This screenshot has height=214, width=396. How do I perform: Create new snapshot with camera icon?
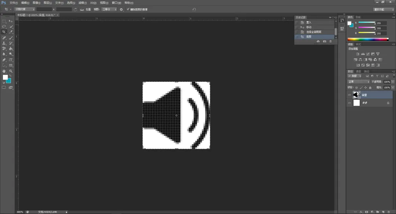pyautogui.click(x=324, y=42)
